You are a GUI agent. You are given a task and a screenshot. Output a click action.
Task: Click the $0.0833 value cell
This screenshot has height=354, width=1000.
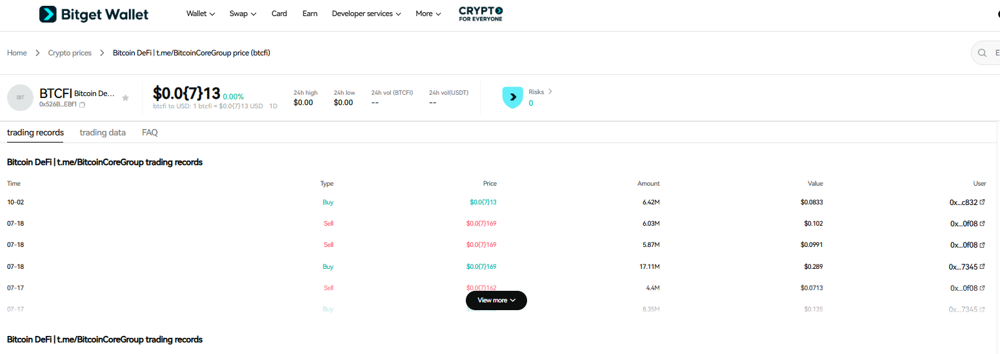[812, 202]
